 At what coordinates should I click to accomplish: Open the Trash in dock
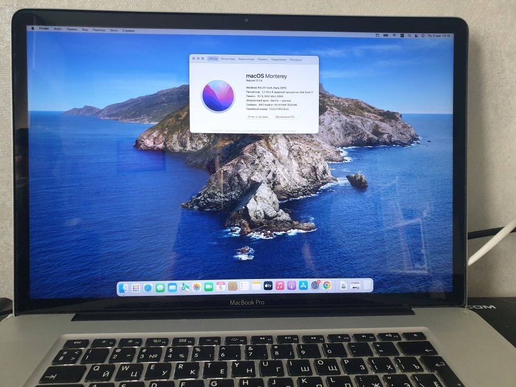click(x=367, y=284)
